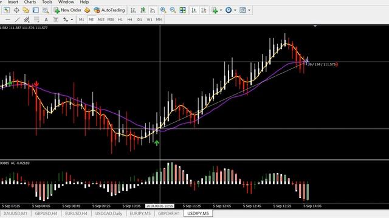Expand the Templates dropdown arrow
Viewport: 389px width, 218px height.
coord(249,10)
